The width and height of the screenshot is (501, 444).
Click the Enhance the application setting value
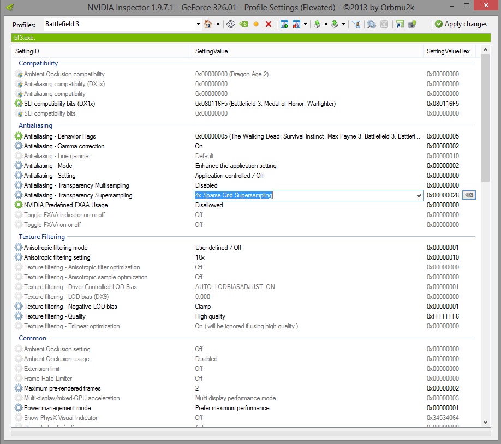(x=236, y=166)
